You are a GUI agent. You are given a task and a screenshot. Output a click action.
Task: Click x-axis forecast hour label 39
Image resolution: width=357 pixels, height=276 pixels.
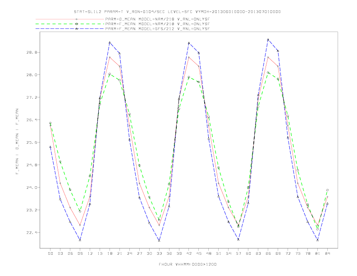179,253
